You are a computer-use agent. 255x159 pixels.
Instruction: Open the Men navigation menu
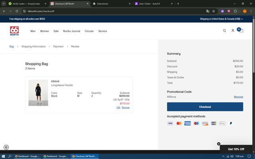coord(33,31)
